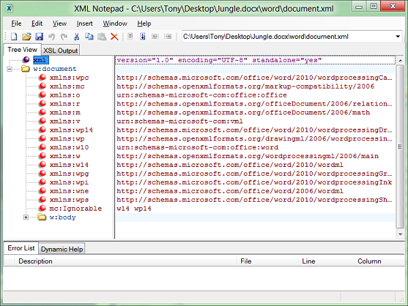Select the w:document node label
This screenshot has height=306, width=408.
55,69
